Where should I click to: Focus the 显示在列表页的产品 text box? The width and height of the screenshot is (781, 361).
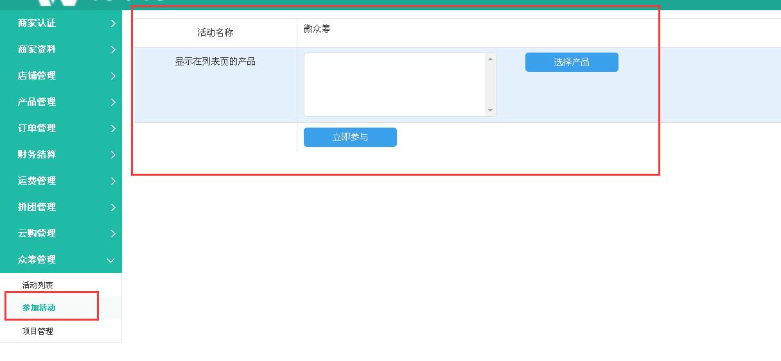394,85
